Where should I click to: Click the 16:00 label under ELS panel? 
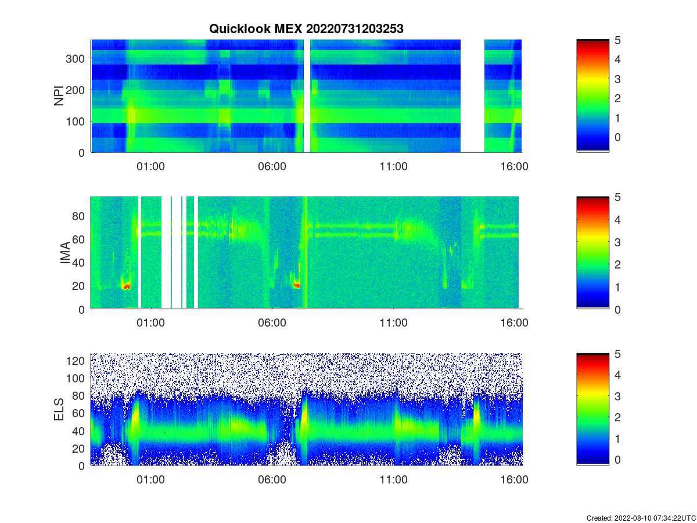515,480
